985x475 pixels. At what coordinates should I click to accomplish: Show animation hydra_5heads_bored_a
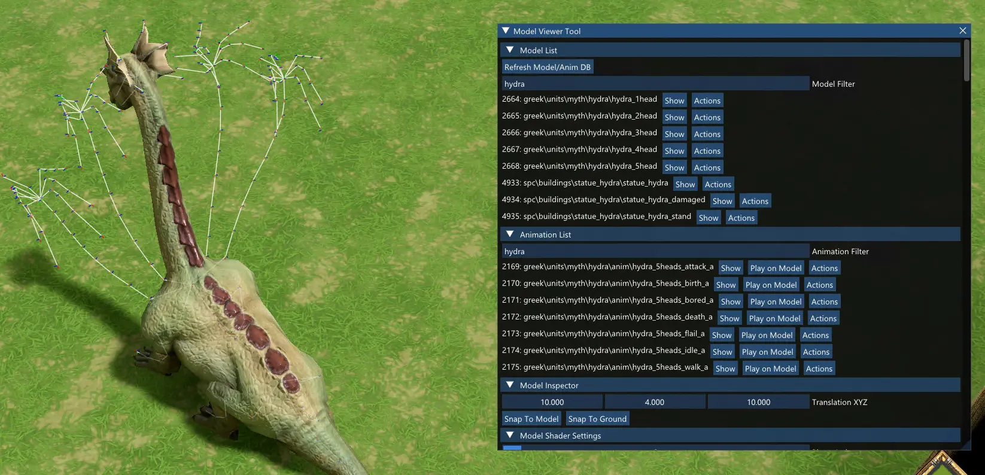click(x=731, y=302)
